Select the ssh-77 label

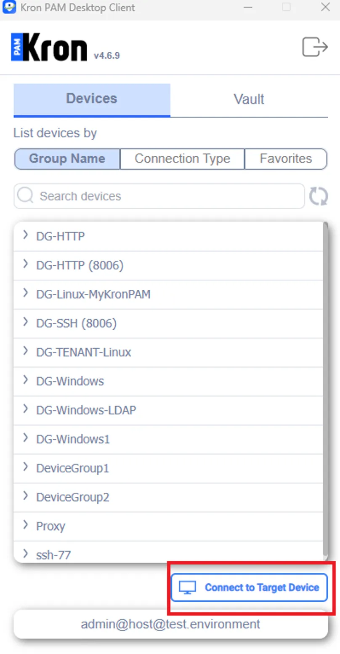click(x=53, y=555)
